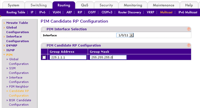Open the Maintenance tab
Viewport: 200px width, 108px height.
point(163,5)
